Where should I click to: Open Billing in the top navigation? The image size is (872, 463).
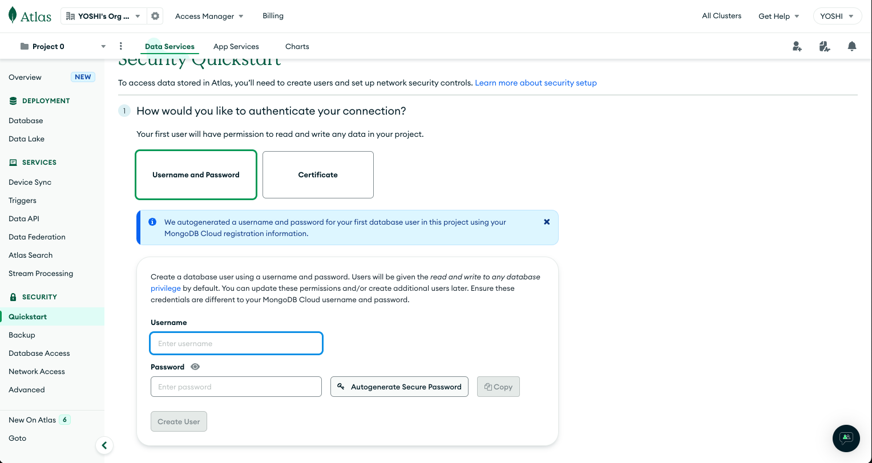pos(273,16)
